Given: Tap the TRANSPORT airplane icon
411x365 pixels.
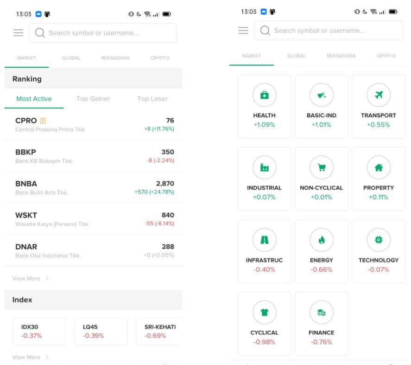Looking at the screenshot, I should point(379,95).
